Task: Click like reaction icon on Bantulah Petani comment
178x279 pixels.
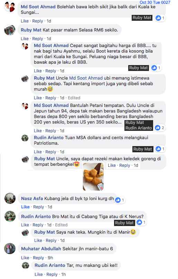Action: (x=158, y=128)
